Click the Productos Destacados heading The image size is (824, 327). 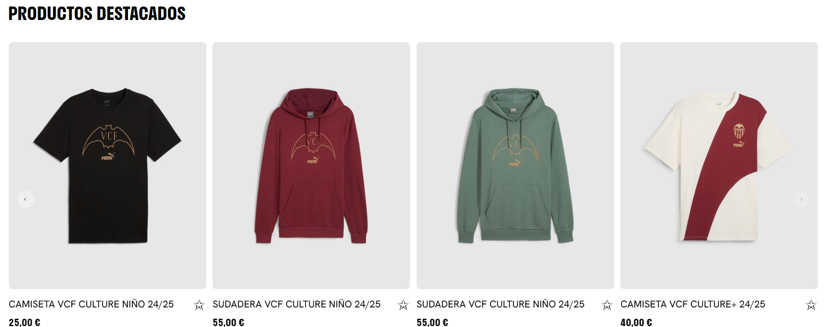pyautogui.click(x=97, y=13)
